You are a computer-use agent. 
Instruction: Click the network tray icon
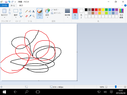(99, 92)
